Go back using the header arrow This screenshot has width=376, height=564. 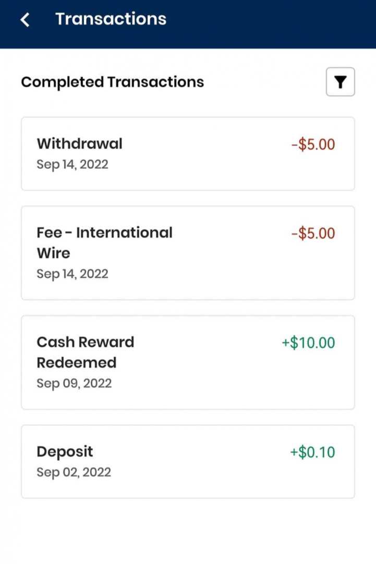click(x=25, y=20)
